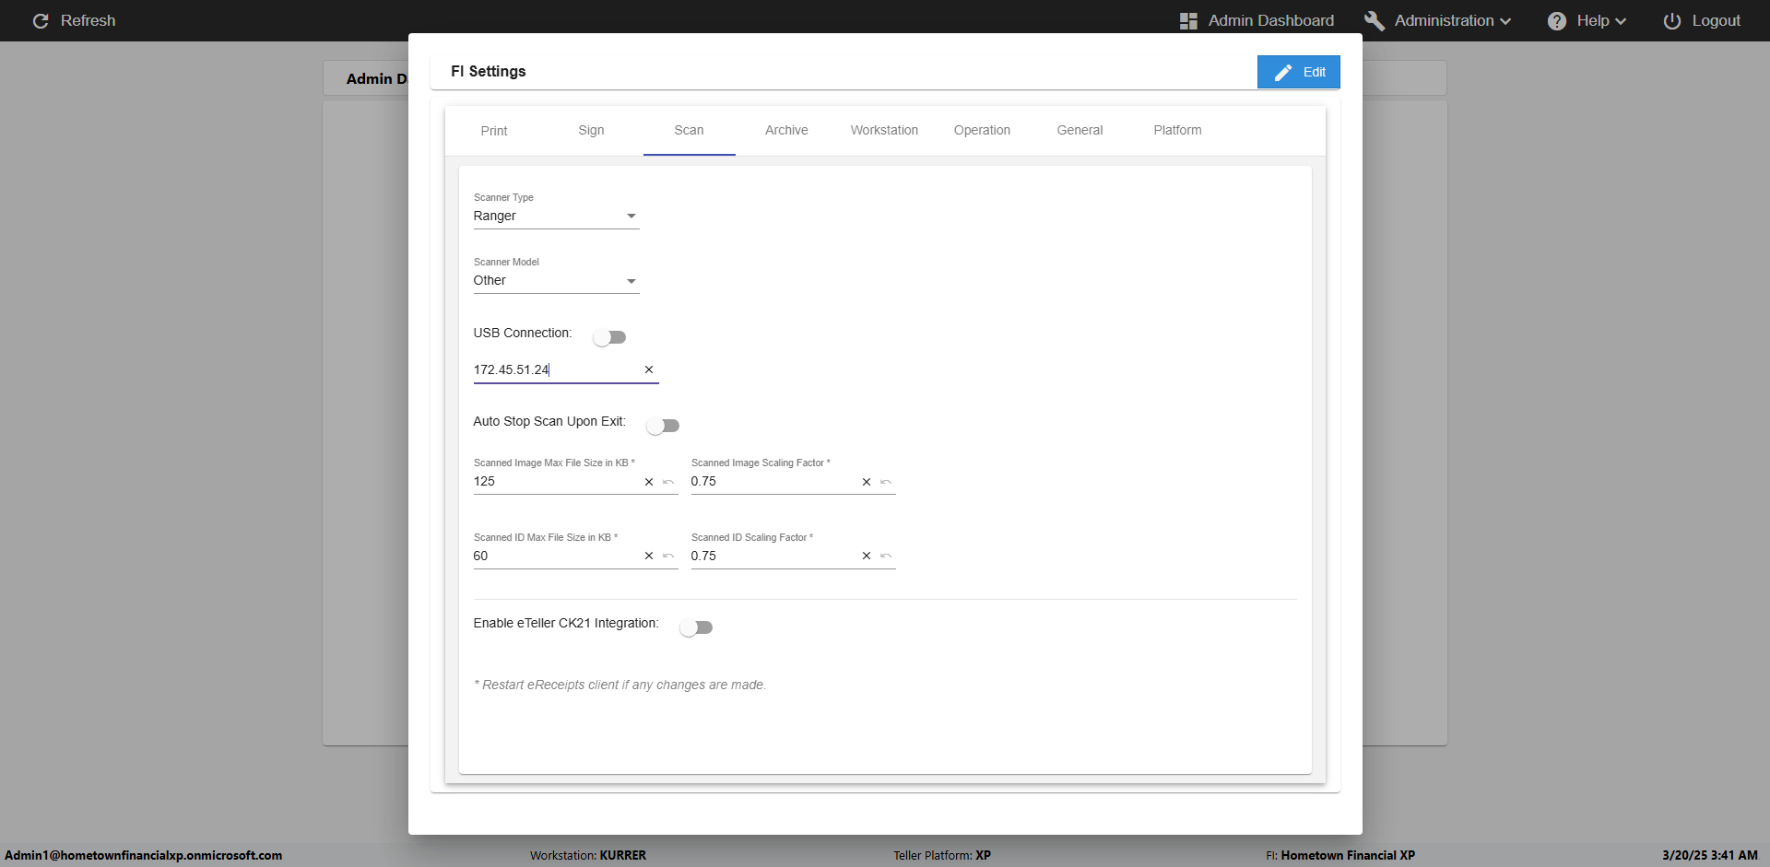Click Auto Stop Scan Upon Exit label
The width and height of the screenshot is (1770, 867).
coord(549,421)
